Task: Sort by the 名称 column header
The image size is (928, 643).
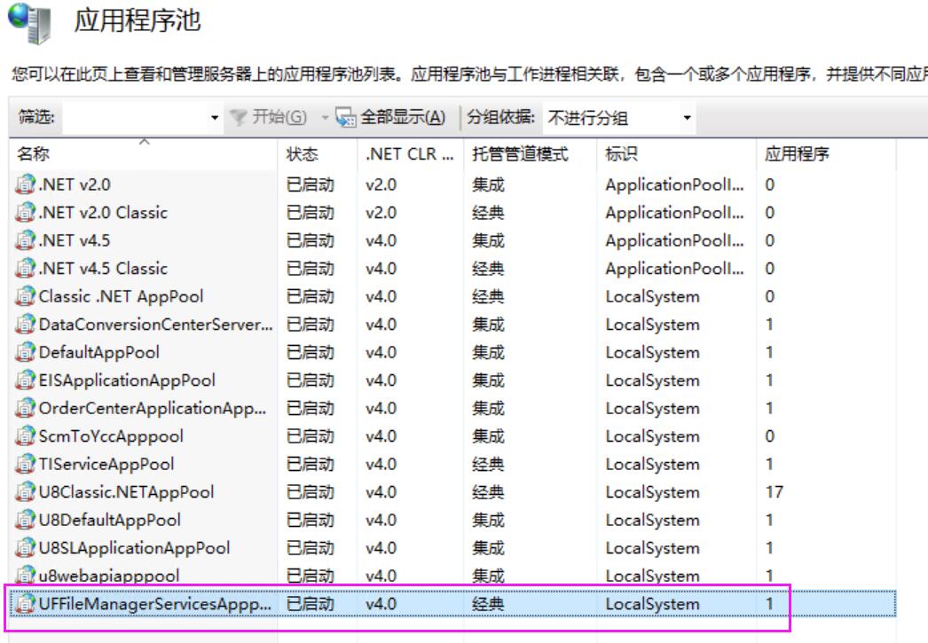Action: click(142, 155)
